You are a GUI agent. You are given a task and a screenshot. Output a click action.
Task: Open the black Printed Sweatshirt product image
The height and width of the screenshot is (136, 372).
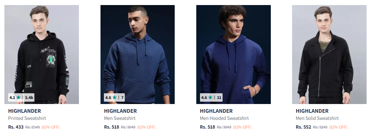41,55
